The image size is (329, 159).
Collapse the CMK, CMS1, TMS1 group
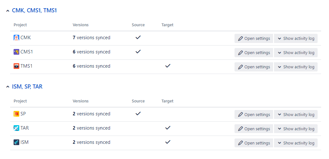tap(8, 11)
